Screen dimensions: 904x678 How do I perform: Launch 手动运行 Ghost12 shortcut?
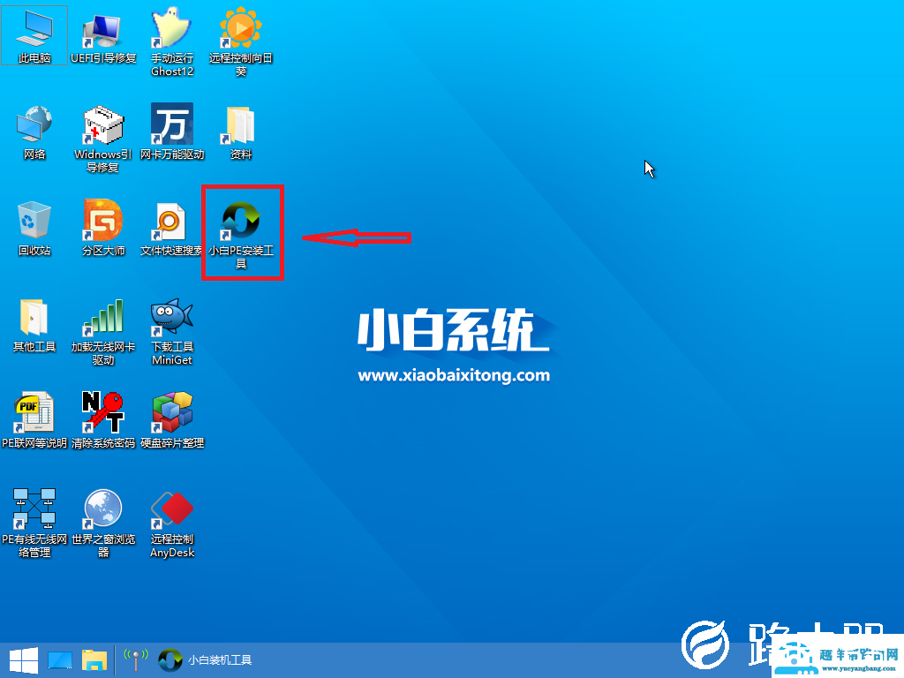[172, 41]
